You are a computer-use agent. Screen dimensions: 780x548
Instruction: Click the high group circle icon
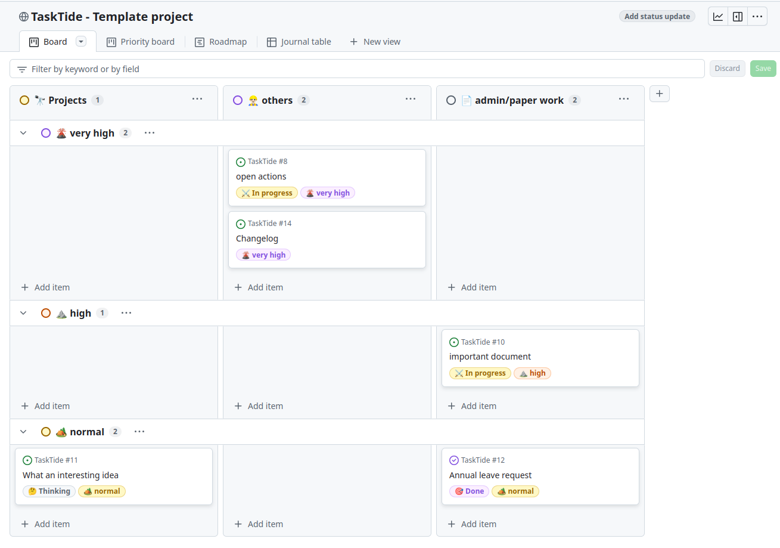(x=46, y=313)
